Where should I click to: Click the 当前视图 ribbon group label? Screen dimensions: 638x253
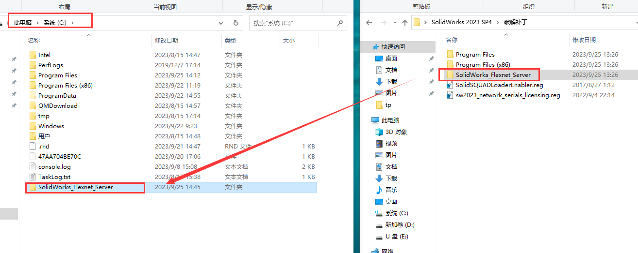(x=165, y=7)
